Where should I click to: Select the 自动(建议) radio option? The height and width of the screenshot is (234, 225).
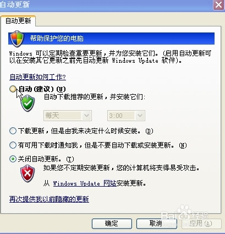(13, 89)
